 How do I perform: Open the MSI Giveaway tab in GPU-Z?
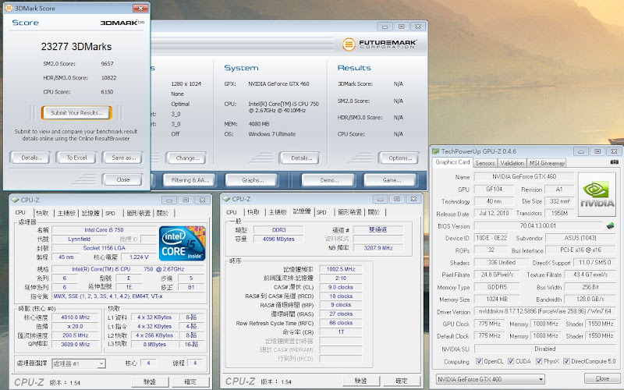click(x=548, y=163)
